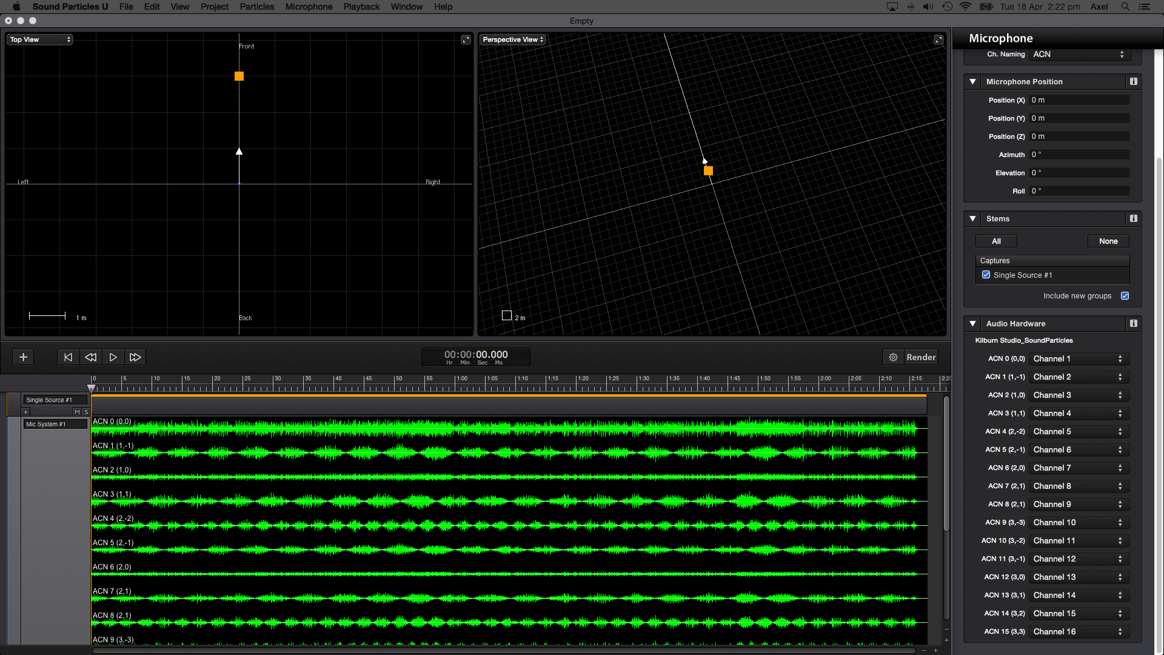Fast forward playback

(x=135, y=357)
